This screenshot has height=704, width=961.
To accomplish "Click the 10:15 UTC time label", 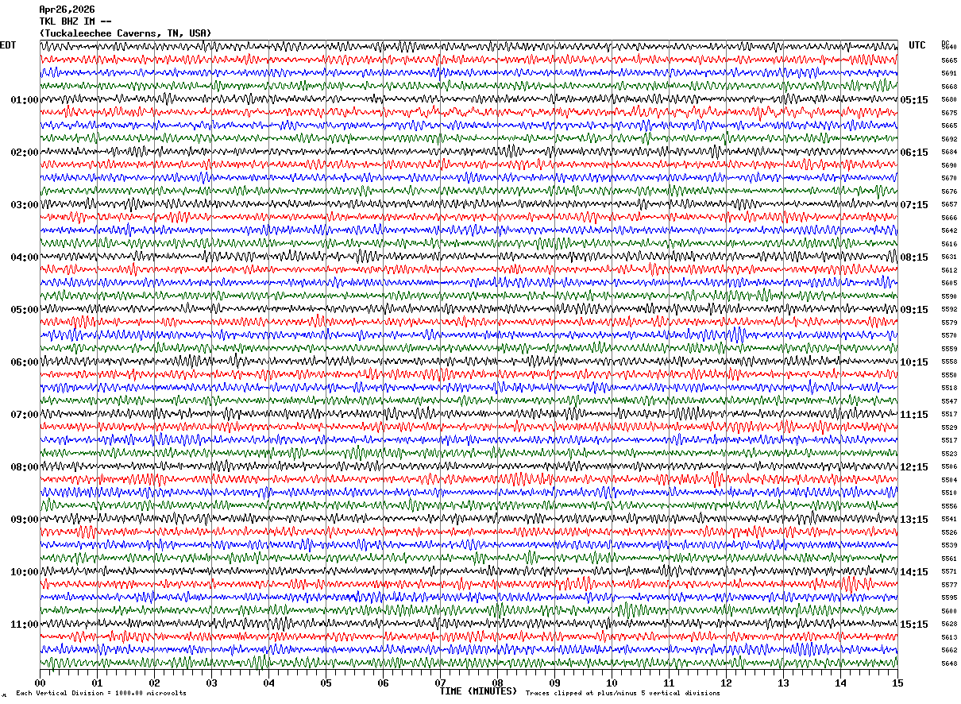I will 914,362.
